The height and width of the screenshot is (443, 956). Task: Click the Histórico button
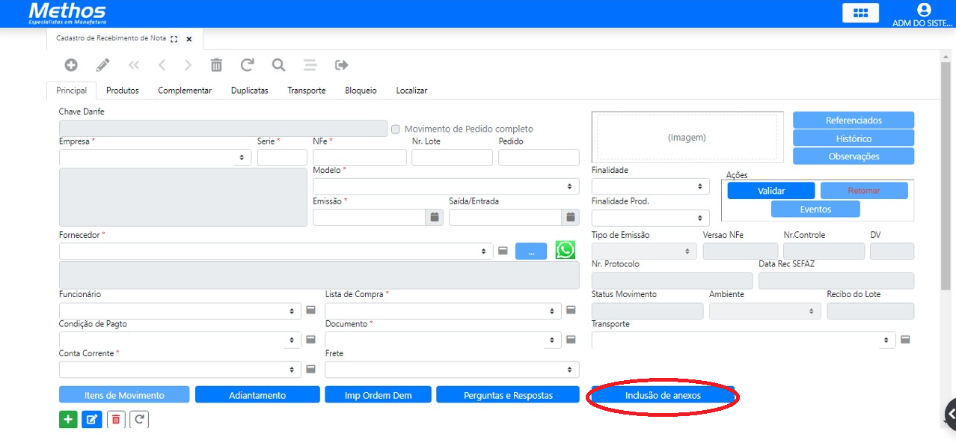854,138
